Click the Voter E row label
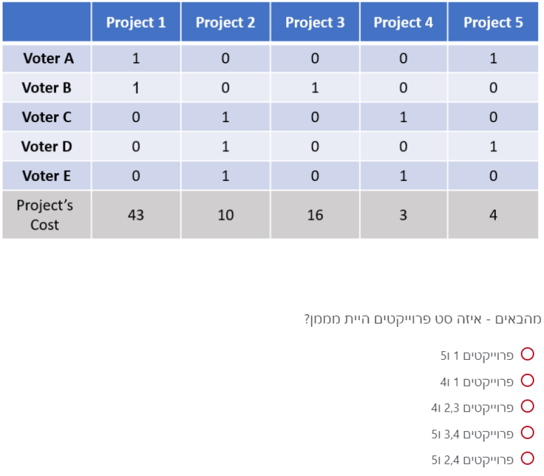This screenshot has width=544, height=476. coord(47,176)
